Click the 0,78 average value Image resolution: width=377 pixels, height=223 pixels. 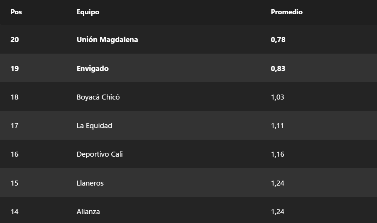tap(278, 40)
